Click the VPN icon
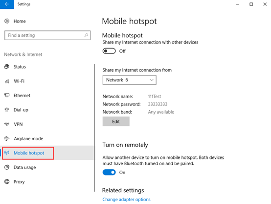This screenshot has width=271, height=204. click(x=7, y=124)
